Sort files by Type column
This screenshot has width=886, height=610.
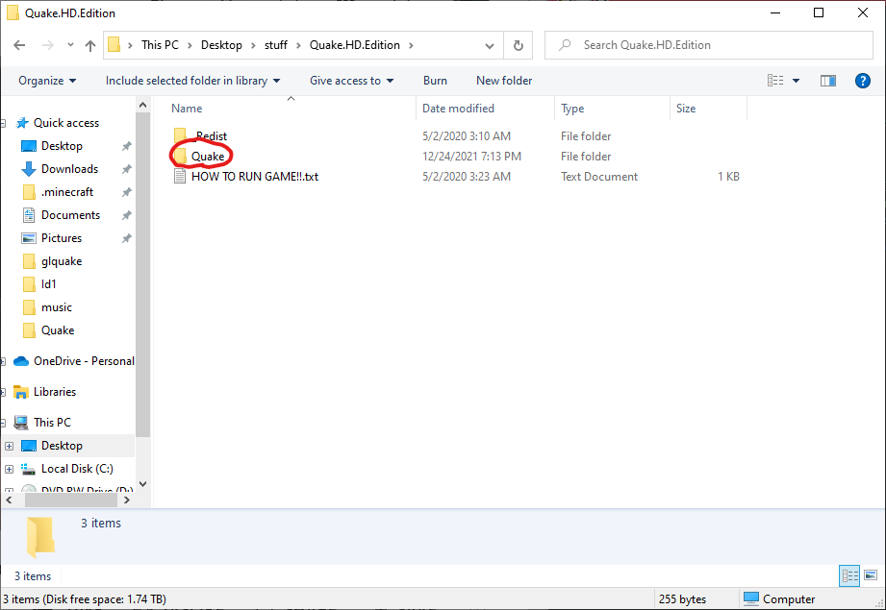tap(572, 109)
